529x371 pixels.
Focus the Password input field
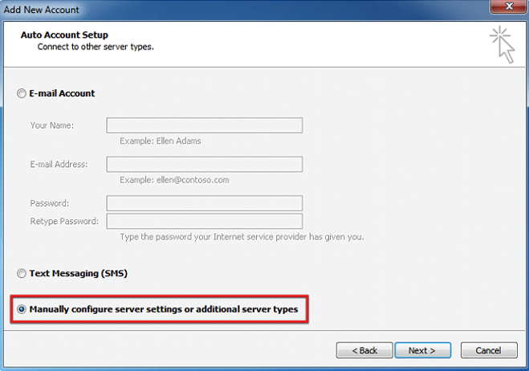205,203
